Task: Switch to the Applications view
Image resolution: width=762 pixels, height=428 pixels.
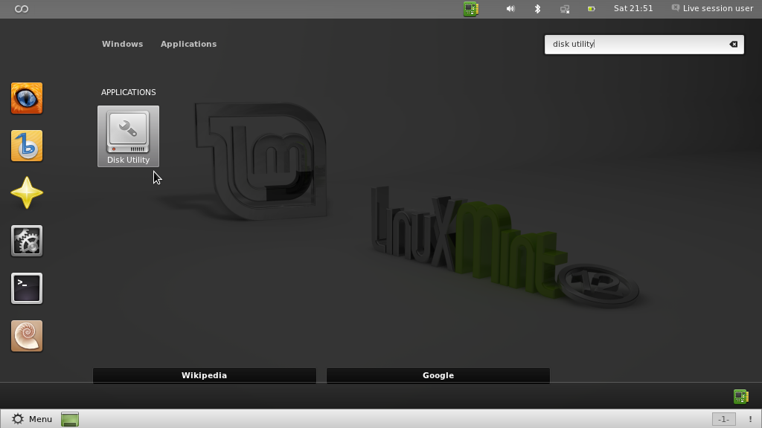Action: (188, 44)
